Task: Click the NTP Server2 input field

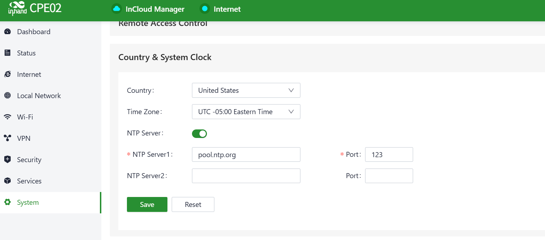Action: (246, 176)
